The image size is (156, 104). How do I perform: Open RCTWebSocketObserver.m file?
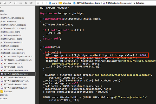click(x=16, y=81)
